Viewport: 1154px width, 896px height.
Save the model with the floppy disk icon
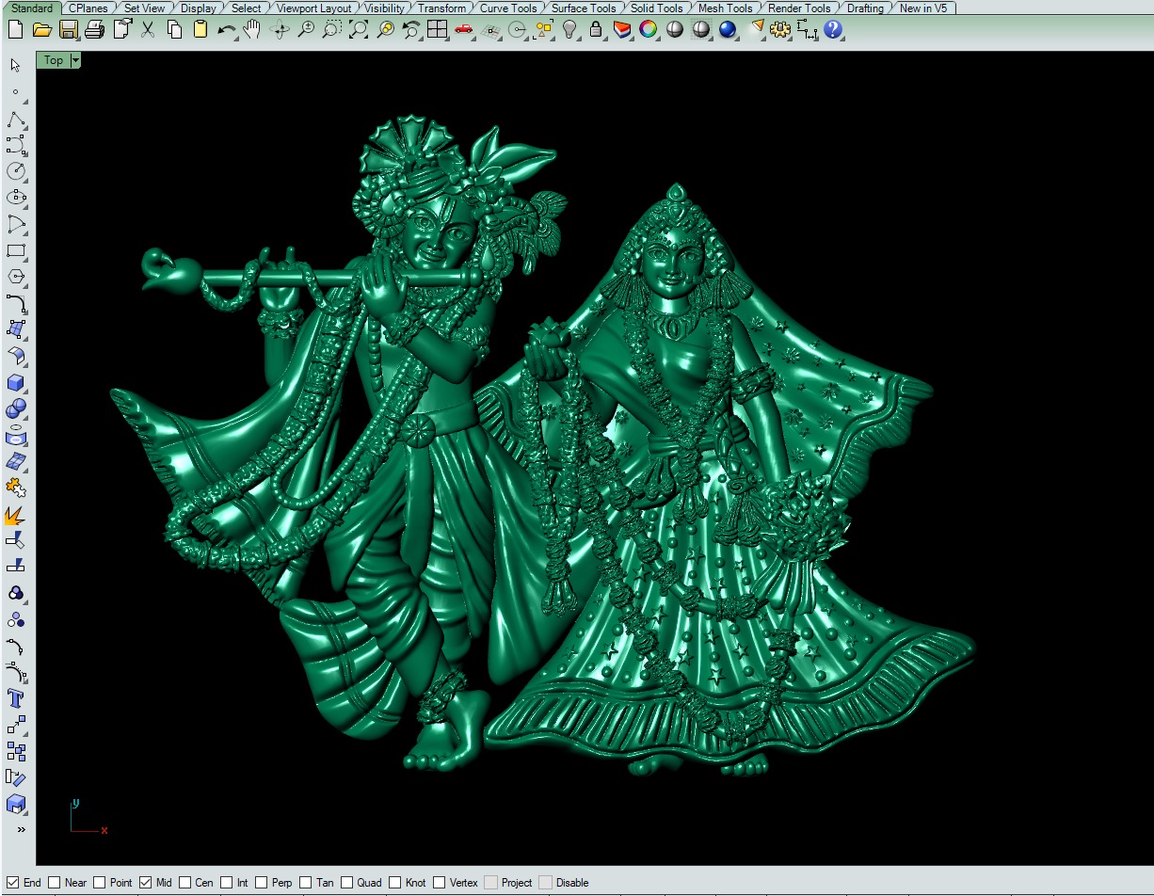68,29
